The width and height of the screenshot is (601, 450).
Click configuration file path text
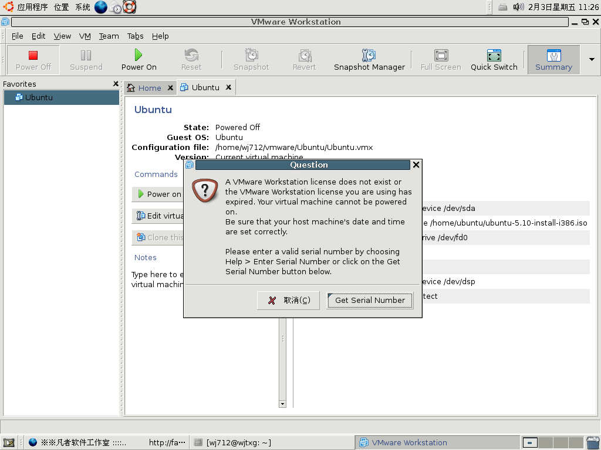pyautogui.click(x=294, y=147)
